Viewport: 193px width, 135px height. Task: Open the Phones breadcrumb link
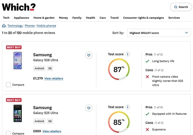(30, 26)
